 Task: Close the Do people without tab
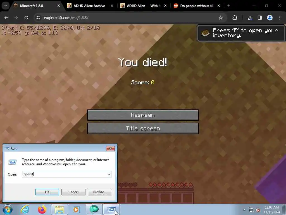(x=219, y=6)
